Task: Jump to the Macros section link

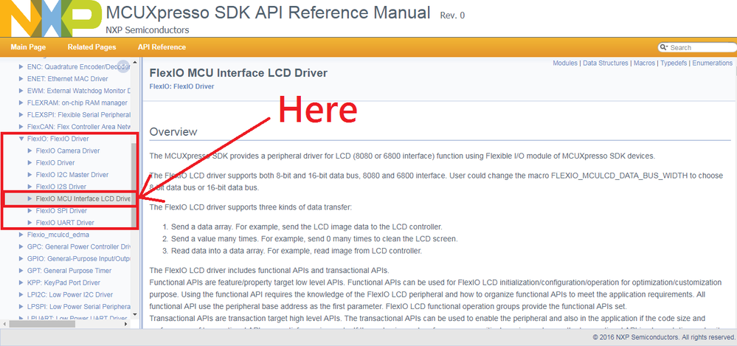Action: [644, 63]
